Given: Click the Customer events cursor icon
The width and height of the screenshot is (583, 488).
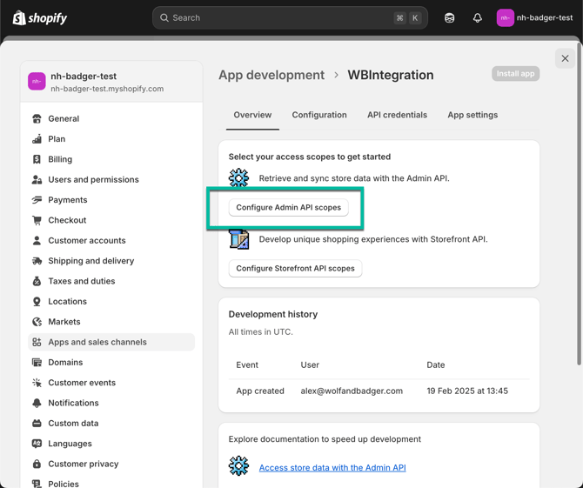Looking at the screenshot, I should tap(37, 383).
